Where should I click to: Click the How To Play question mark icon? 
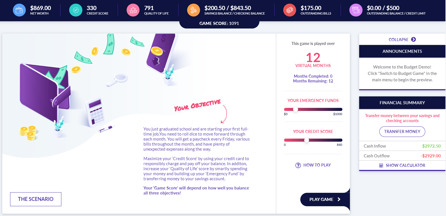click(x=298, y=165)
